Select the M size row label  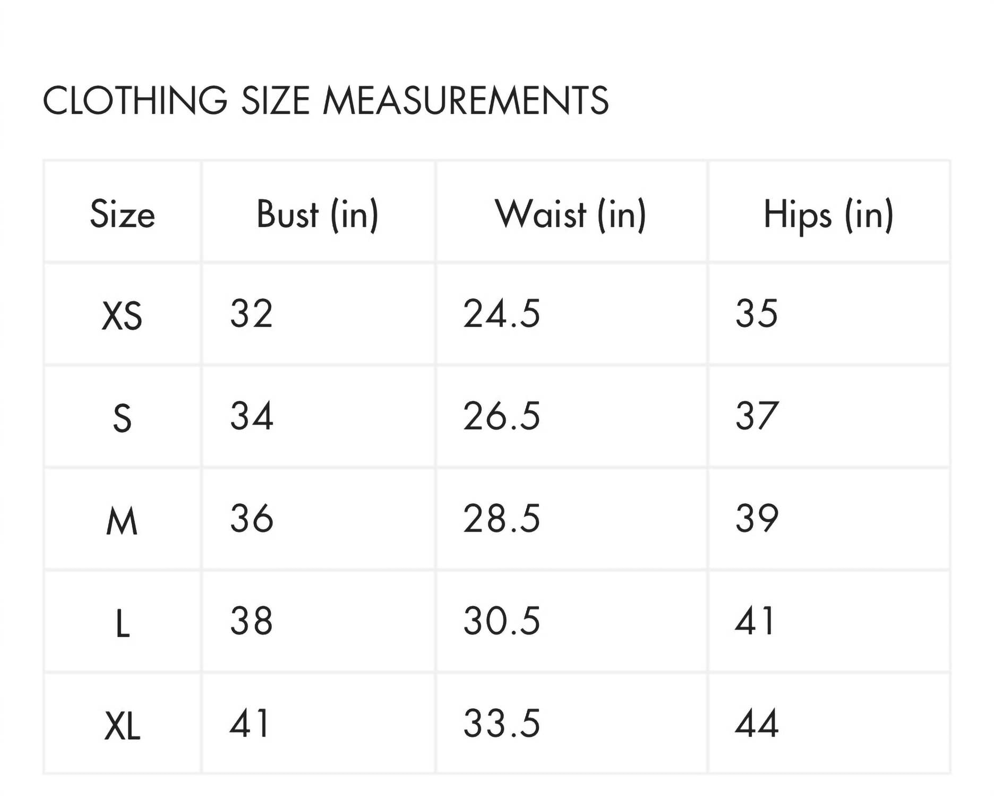122,521
